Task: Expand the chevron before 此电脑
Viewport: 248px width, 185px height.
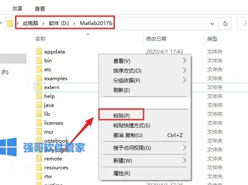Action: point(18,23)
